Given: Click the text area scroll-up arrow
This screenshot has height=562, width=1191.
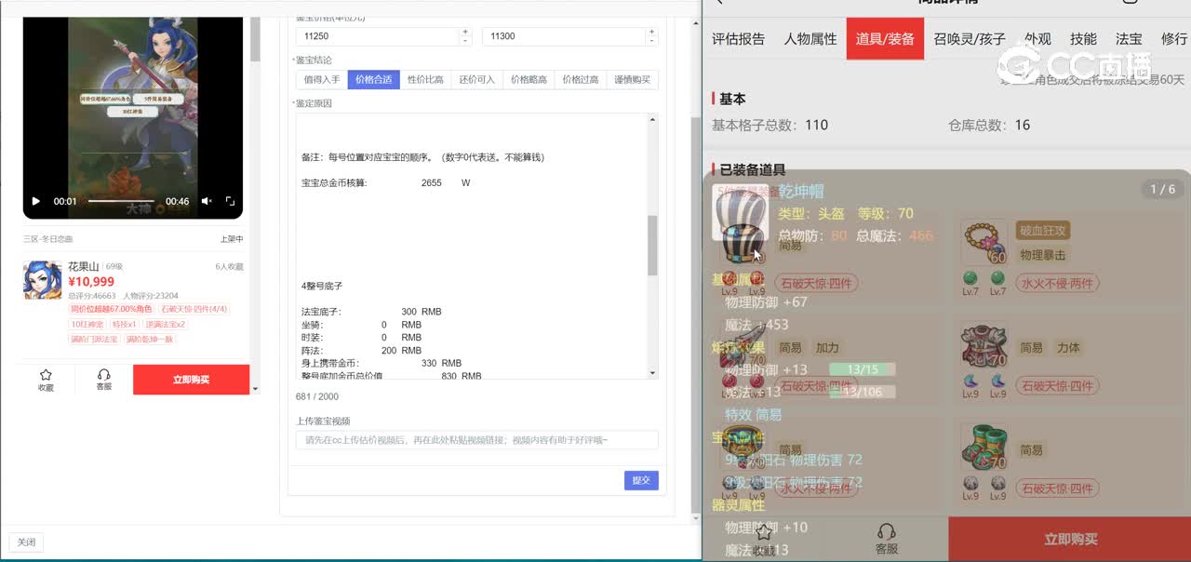Looking at the screenshot, I should tap(652, 119).
